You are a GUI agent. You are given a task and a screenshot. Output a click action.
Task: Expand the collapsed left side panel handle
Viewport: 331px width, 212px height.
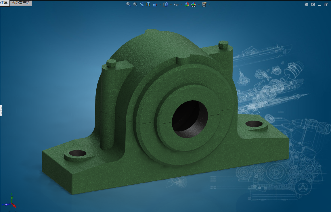tap(1, 110)
